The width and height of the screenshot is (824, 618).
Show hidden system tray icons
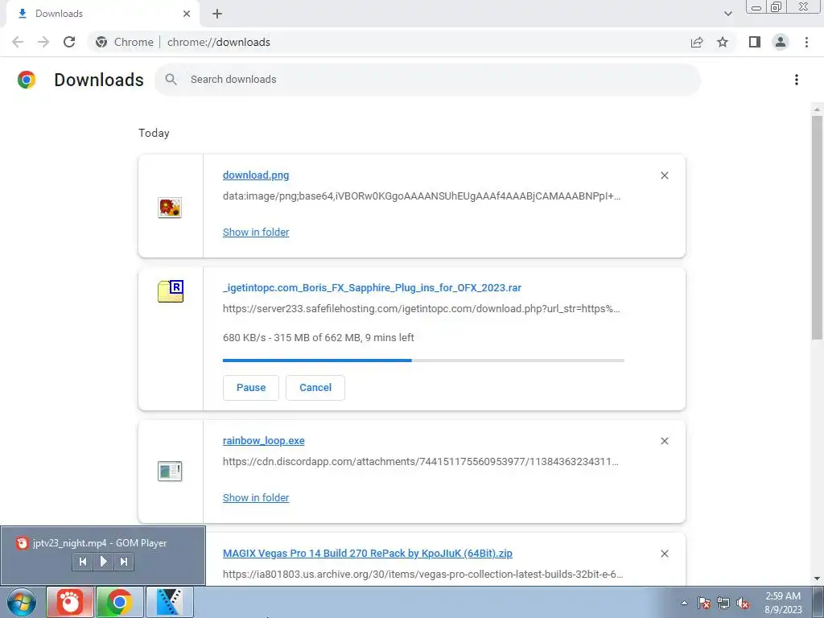(x=684, y=603)
